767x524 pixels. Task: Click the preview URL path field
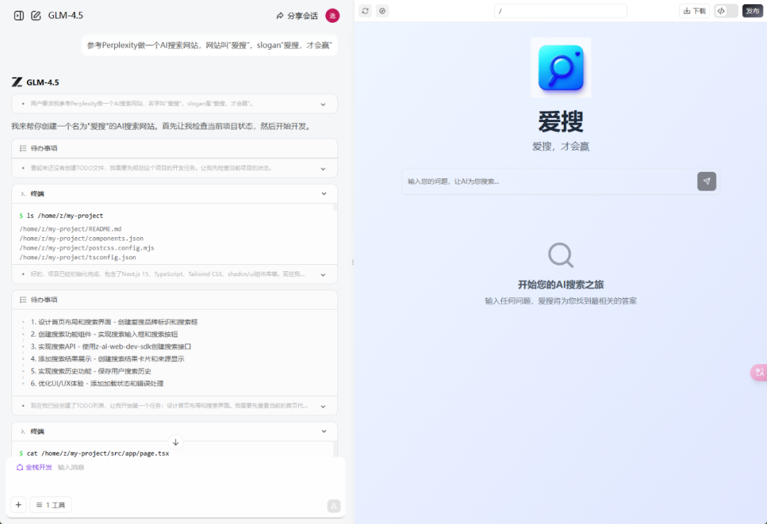560,11
